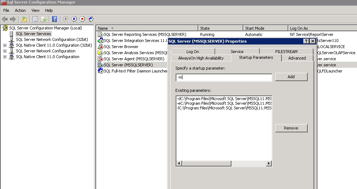The width and height of the screenshot is (357, 189).
Task: Expand SQL Native Client 11.0 Configuration node
Action: (5, 57)
